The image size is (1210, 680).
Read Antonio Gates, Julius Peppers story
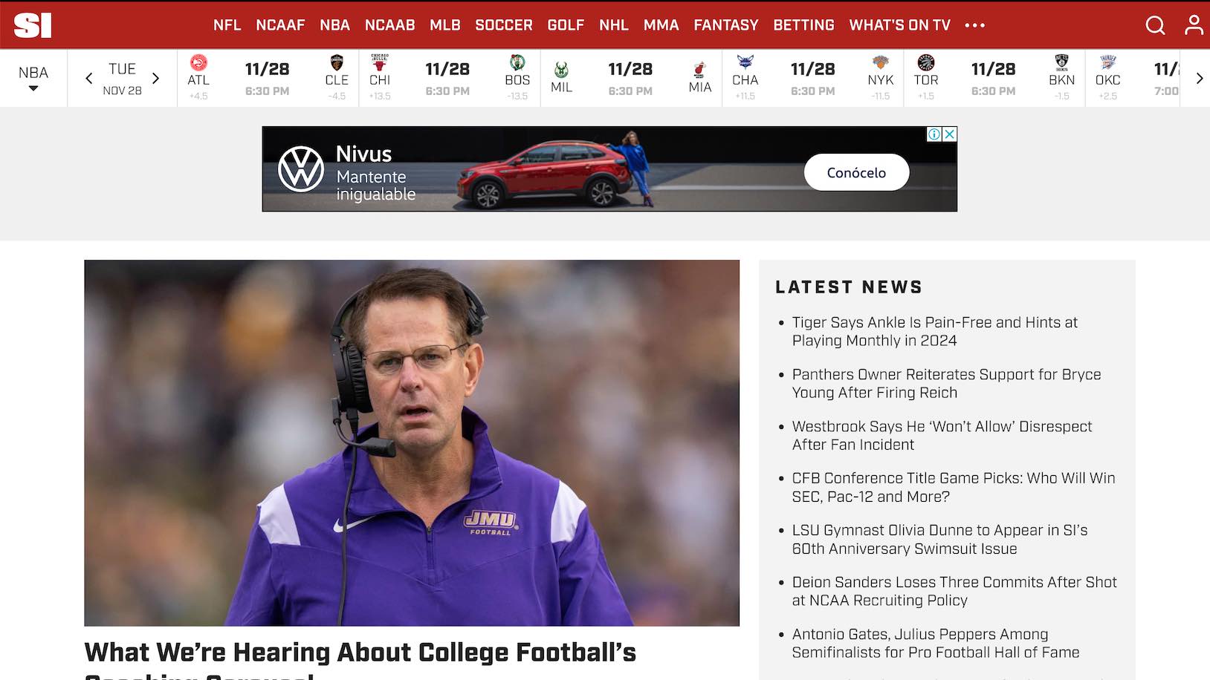[935, 643]
